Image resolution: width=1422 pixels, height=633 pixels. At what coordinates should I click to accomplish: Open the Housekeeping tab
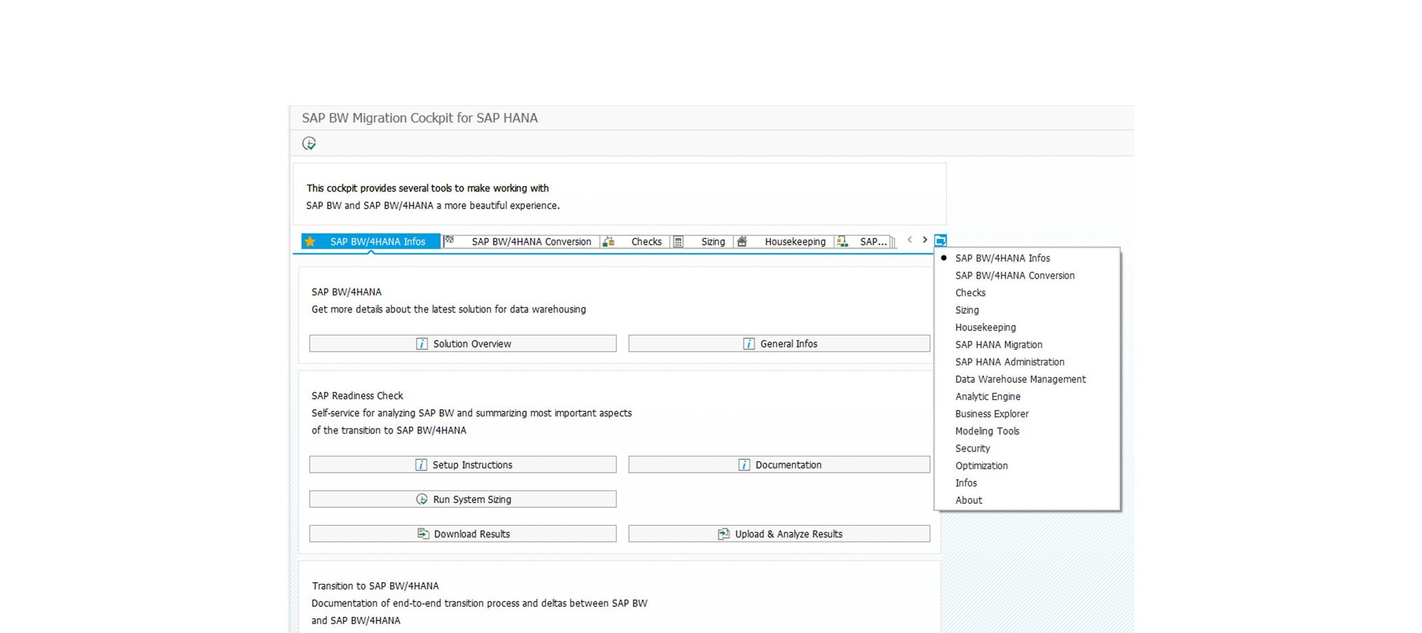pos(784,241)
